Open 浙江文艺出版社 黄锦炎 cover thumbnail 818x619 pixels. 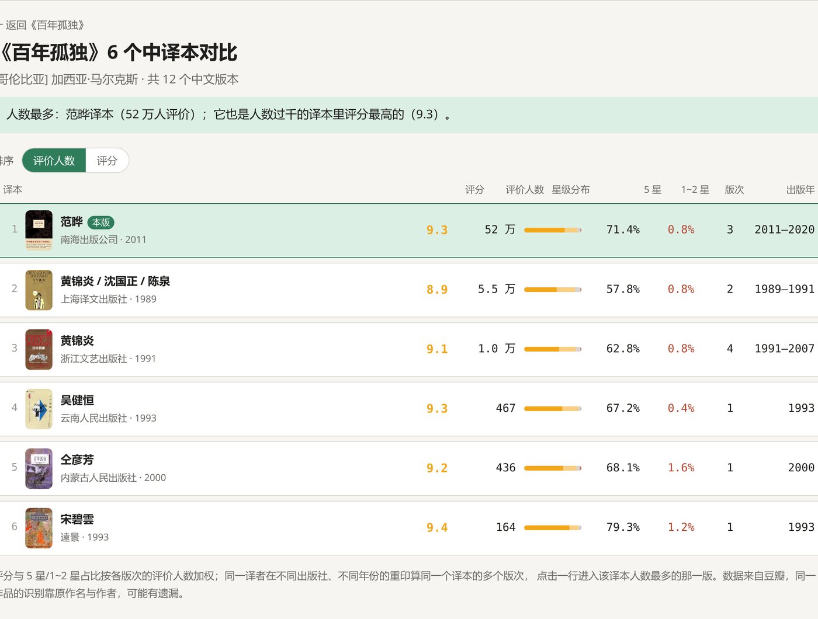(x=39, y=349)
